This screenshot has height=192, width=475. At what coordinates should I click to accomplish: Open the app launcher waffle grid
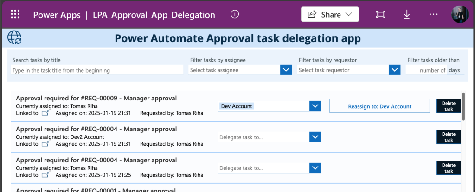(x=15, y=14)
